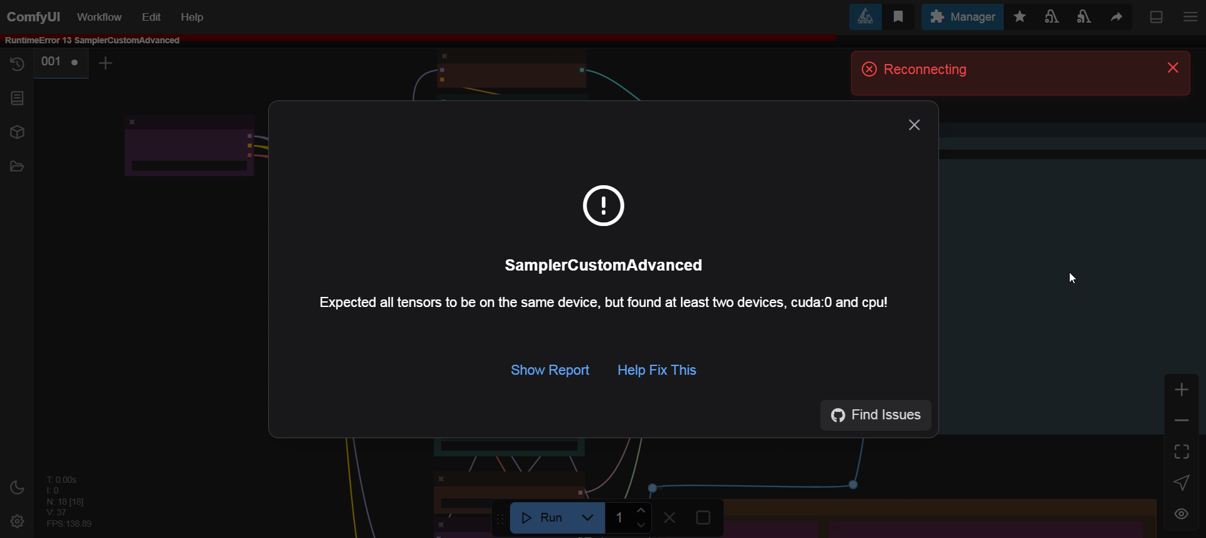The image size is (1206, 538).
Task: Click the fit view icon
Action: pos(1182,451)
